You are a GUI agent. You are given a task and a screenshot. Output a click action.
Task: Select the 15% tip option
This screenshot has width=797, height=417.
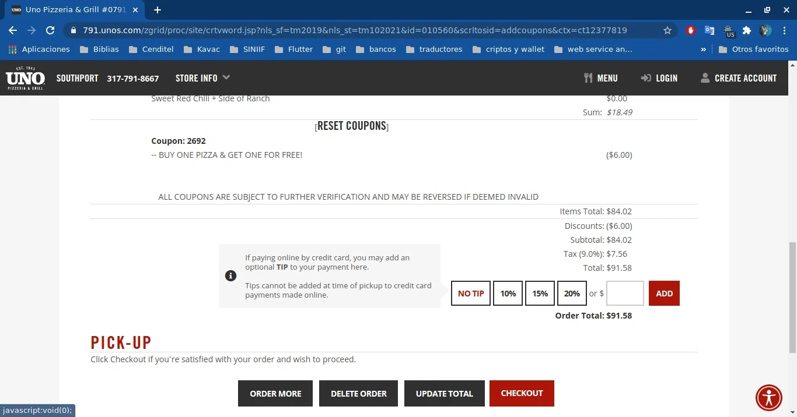point(540,294)
